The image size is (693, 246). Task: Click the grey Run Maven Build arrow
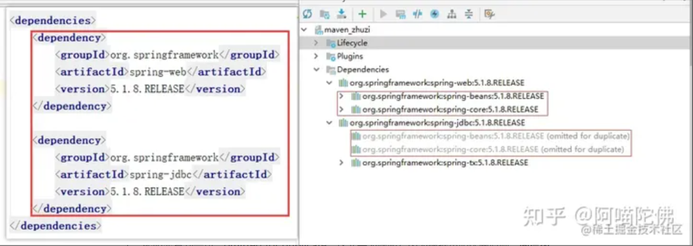[x=383, y=14]
